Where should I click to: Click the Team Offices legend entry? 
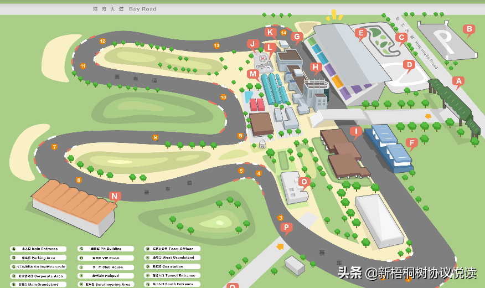tap(173, 249)
